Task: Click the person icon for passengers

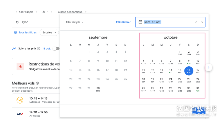Action: [44, 12]
